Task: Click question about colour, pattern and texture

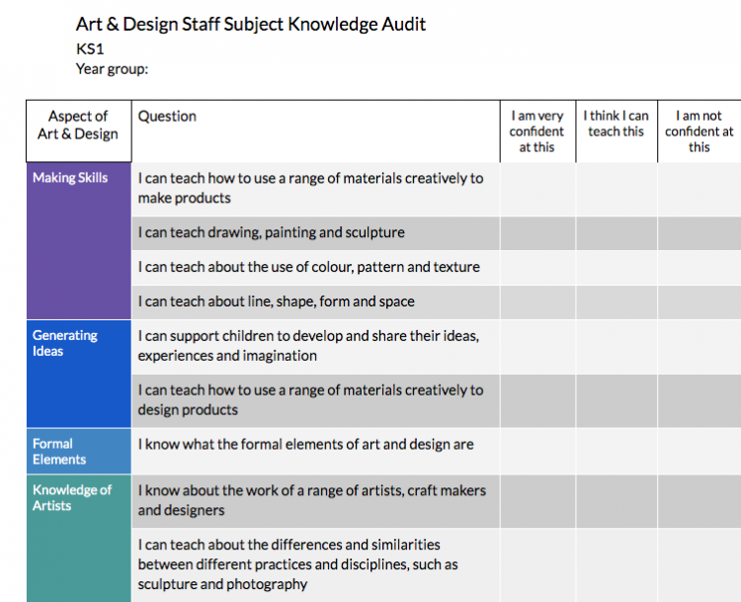Action: pos(316,268)
